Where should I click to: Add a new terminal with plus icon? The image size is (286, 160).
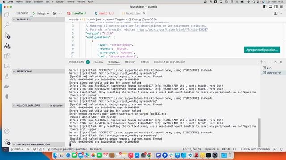(x=261, y=62)
